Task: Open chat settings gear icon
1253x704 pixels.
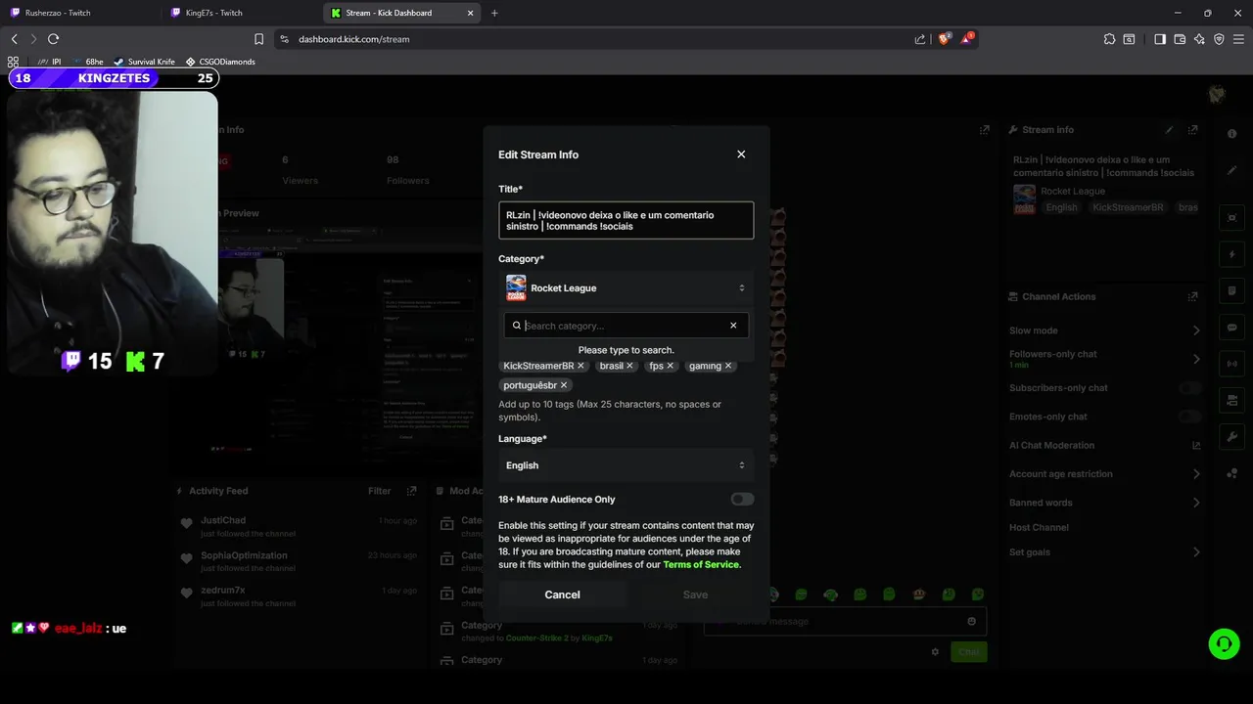Action: coord(935,651)
